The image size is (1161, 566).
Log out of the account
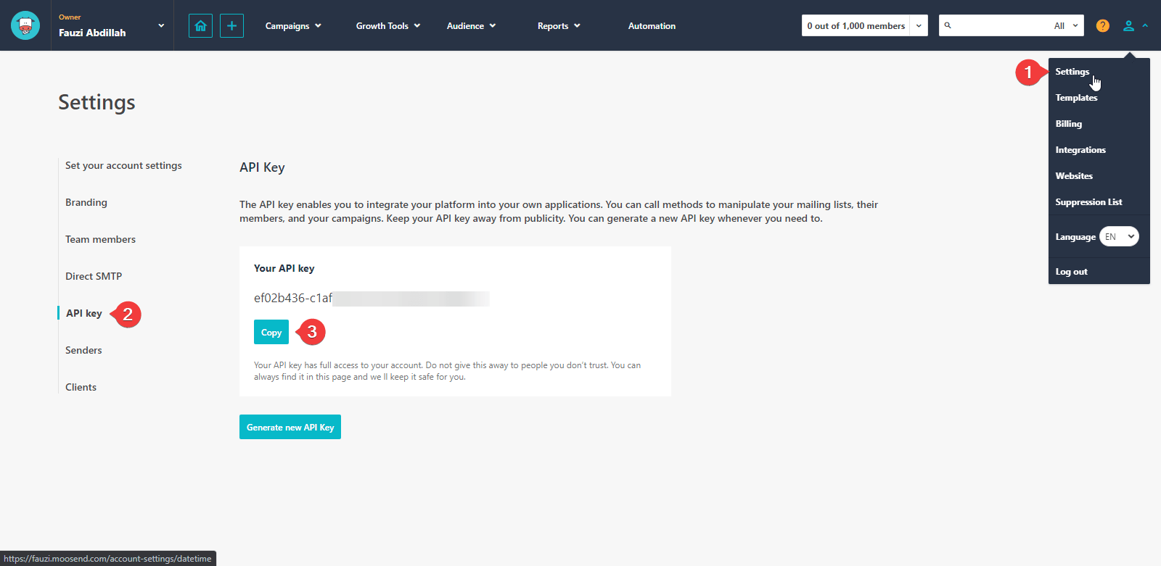click(x=1071, y=272)
